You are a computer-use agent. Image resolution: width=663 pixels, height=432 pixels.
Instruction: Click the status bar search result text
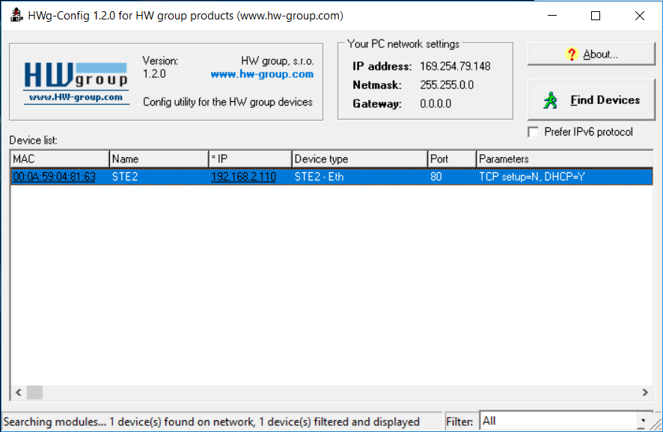tap(212, 422)
